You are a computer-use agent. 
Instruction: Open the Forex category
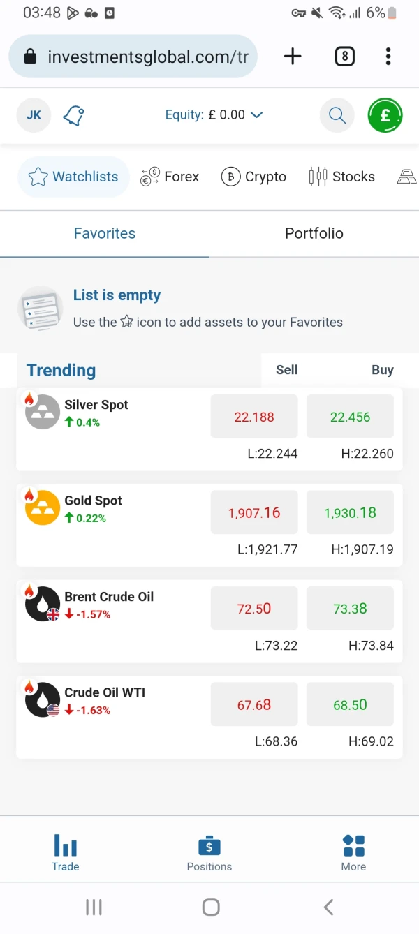click(x=170, y=177)
